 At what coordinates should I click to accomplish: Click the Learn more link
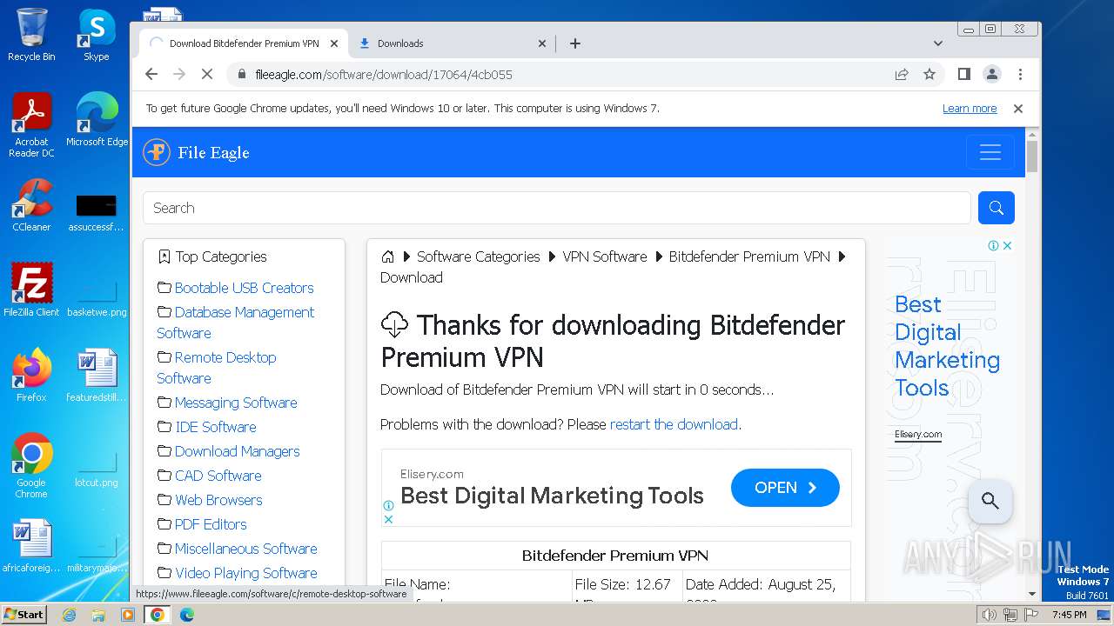click(970, 109)
